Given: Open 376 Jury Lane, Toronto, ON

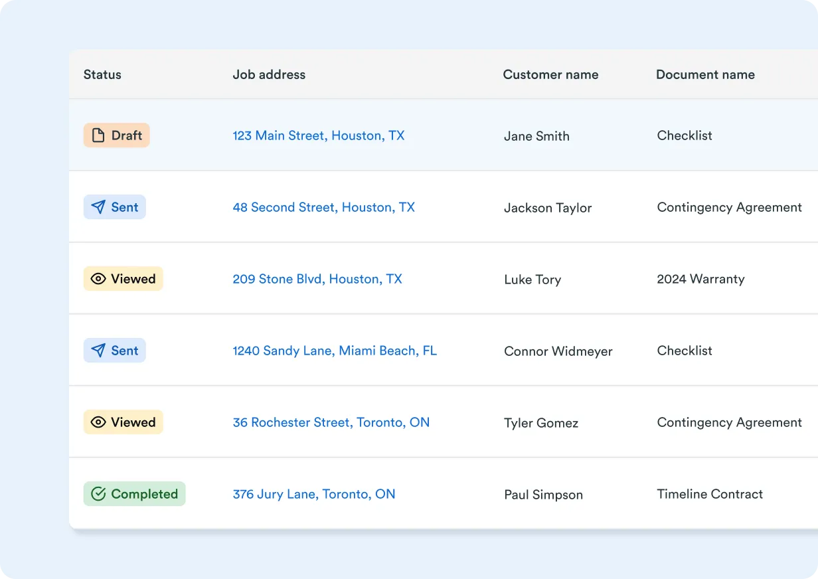Looking at the screenshot, I should tap(314, 493).
